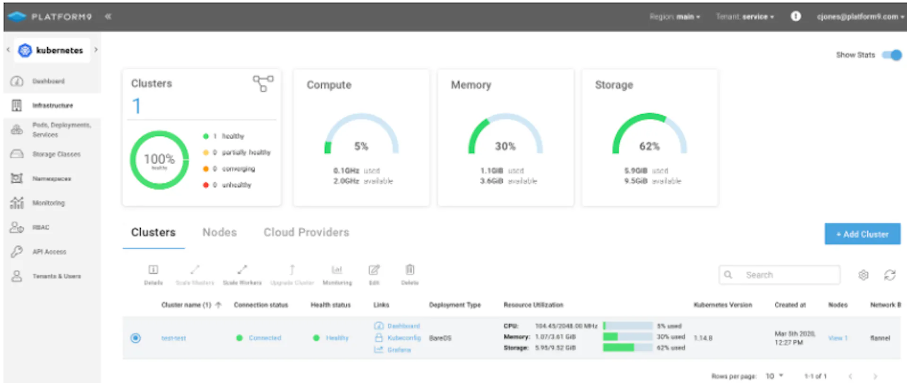Open the Namespaces sidebar icon
Image resolution: width=907 pixels, height=383 pixels.
17,178
